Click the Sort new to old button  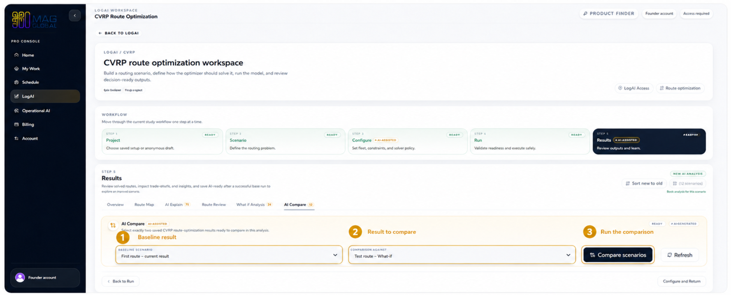point(644,184)
